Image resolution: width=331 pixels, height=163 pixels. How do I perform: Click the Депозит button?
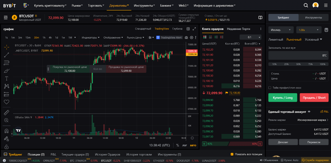[283, 142]
